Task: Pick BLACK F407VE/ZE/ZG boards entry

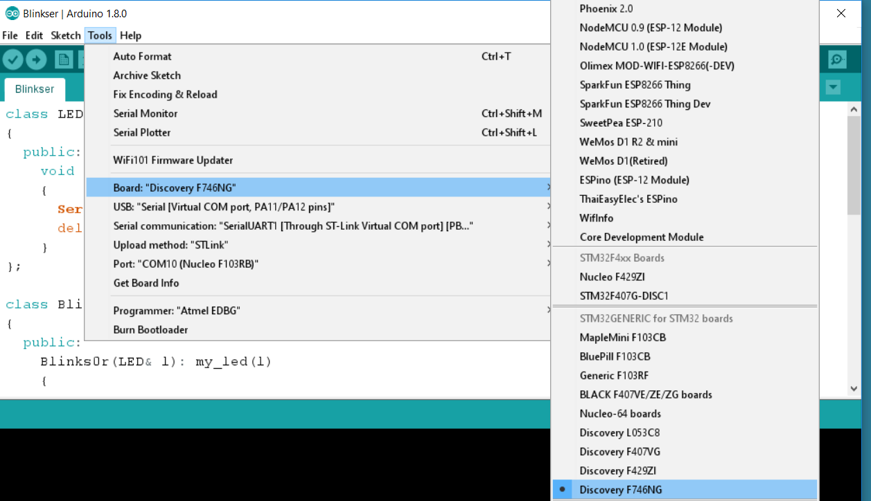Action: click(685, 394)
